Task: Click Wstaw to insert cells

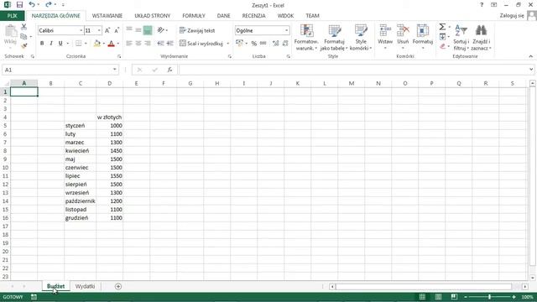Action: [x=385, y=37]
